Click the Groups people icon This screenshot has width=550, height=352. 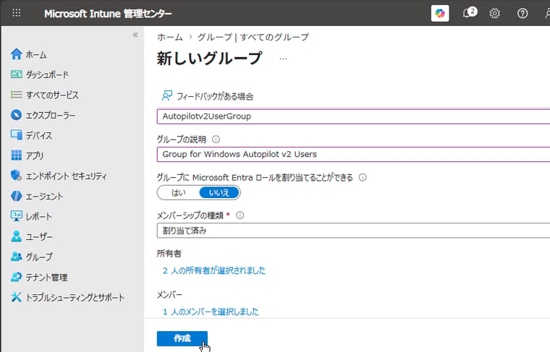[x=16, y=257]
